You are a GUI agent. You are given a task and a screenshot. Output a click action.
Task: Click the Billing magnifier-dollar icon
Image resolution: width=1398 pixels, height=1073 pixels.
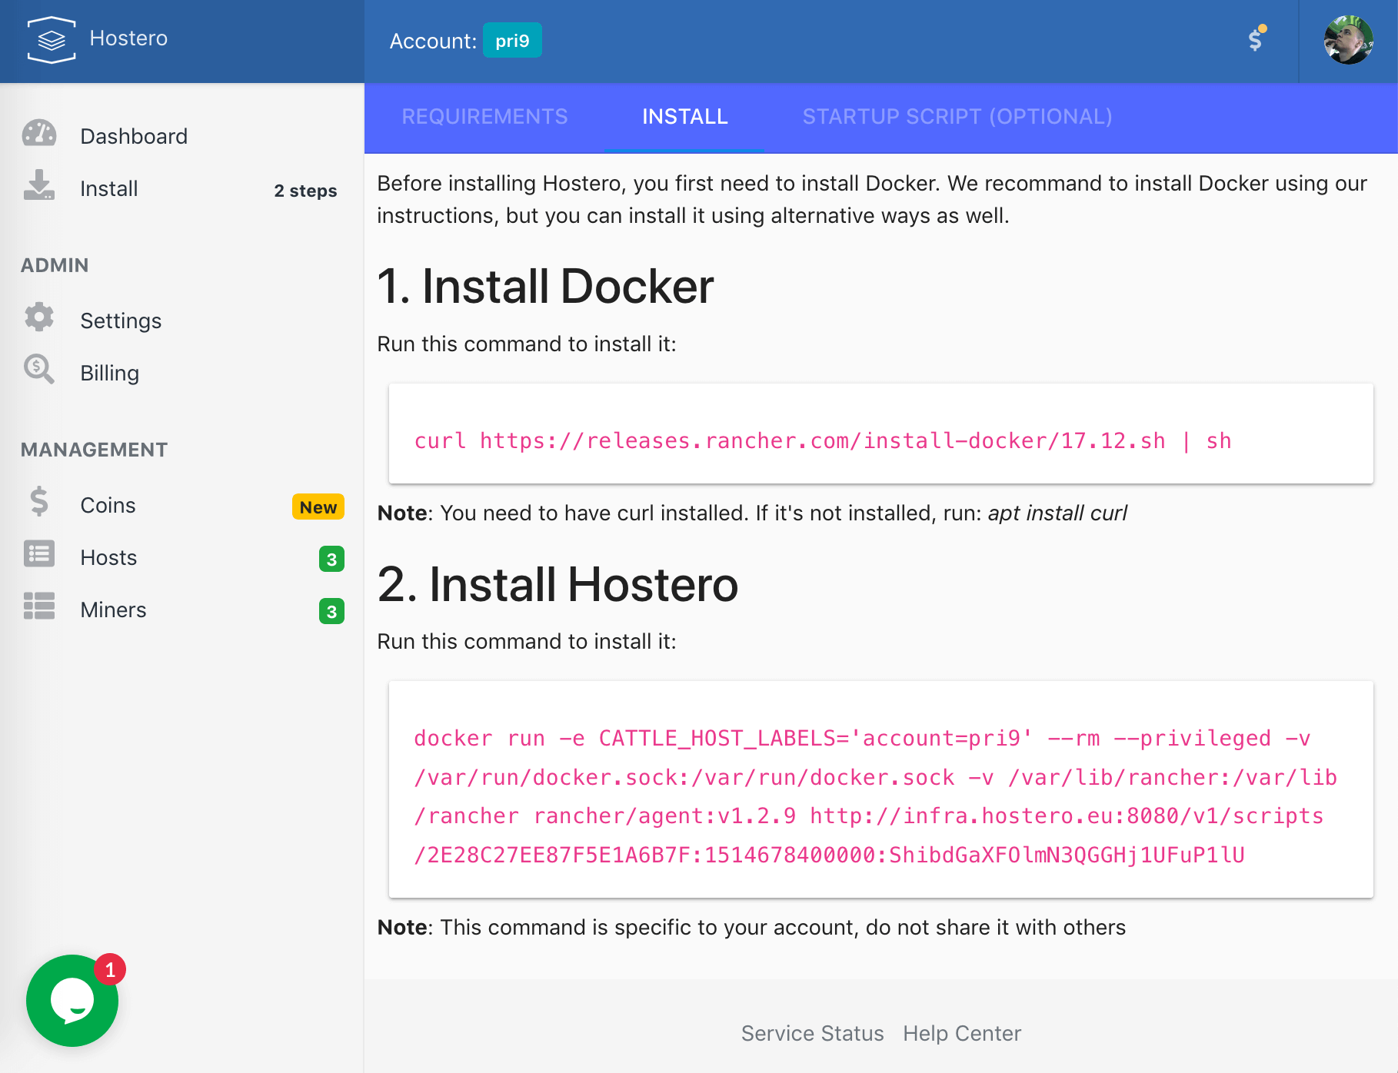[39, 369]
